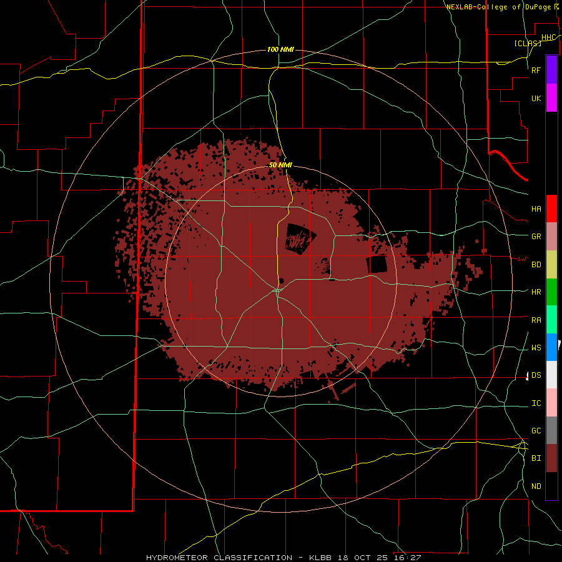This screenshot has width=562, height=562.
Task: Click the [CLAS] units label
Action: 528,43
